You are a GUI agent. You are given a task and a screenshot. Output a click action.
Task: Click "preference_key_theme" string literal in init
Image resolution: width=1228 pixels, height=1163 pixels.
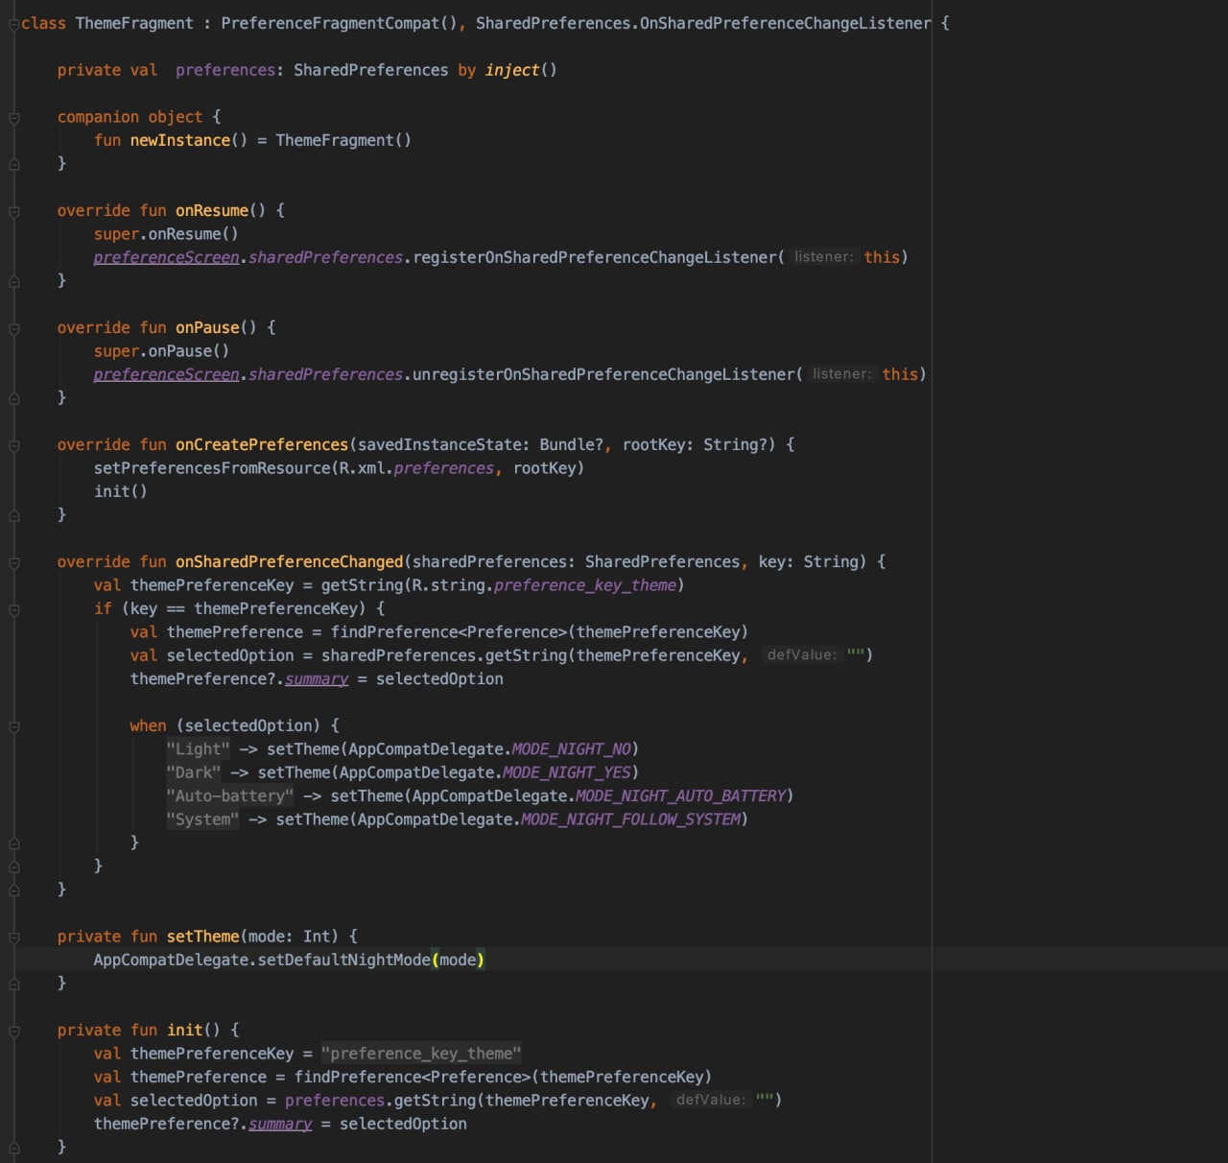click(421, 1054)
